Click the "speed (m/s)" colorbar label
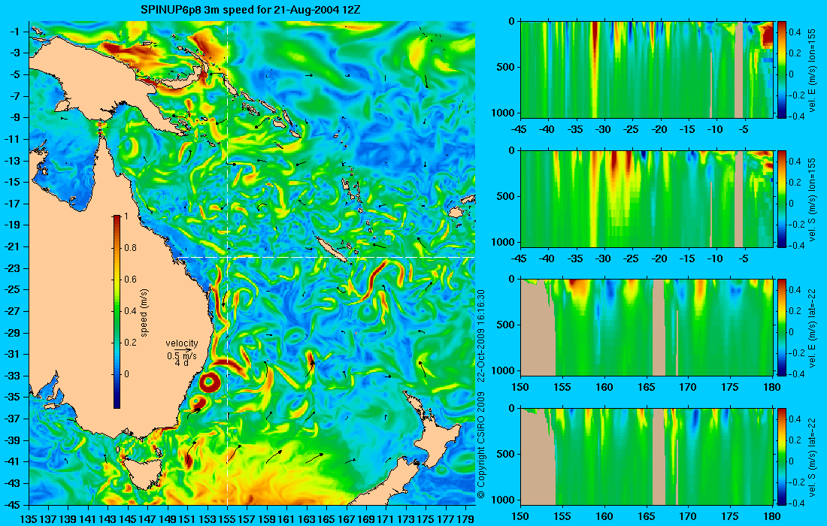 click(144, 312)
